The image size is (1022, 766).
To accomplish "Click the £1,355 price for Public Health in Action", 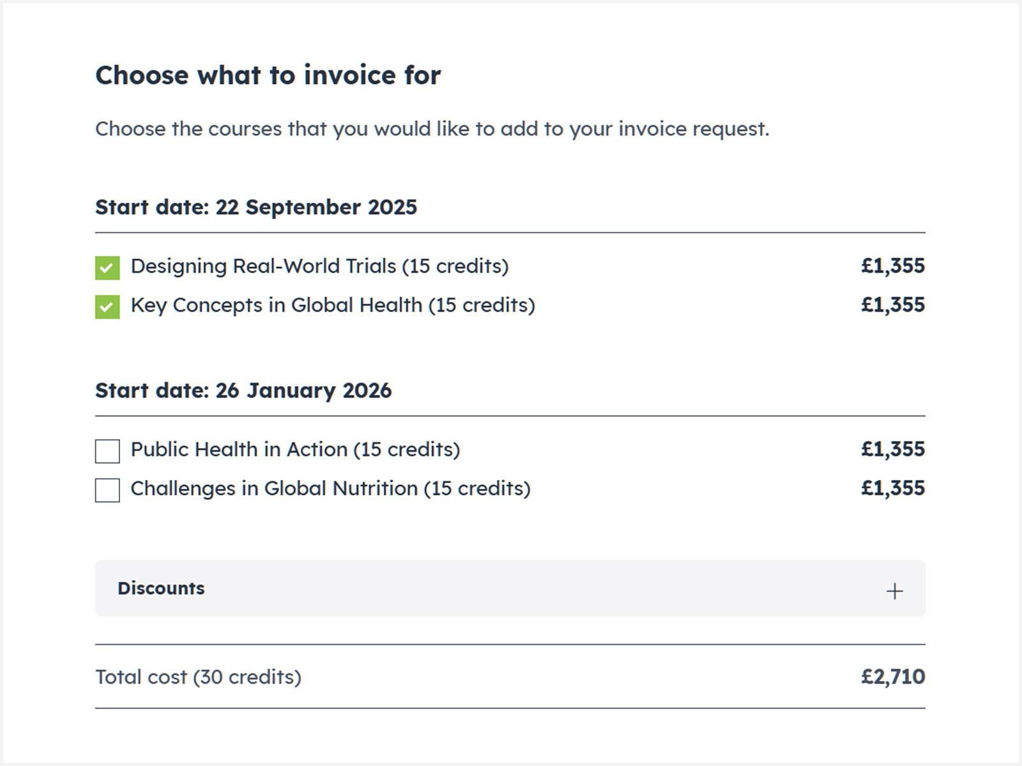I will pyautogui.click(x=892, y=449).
